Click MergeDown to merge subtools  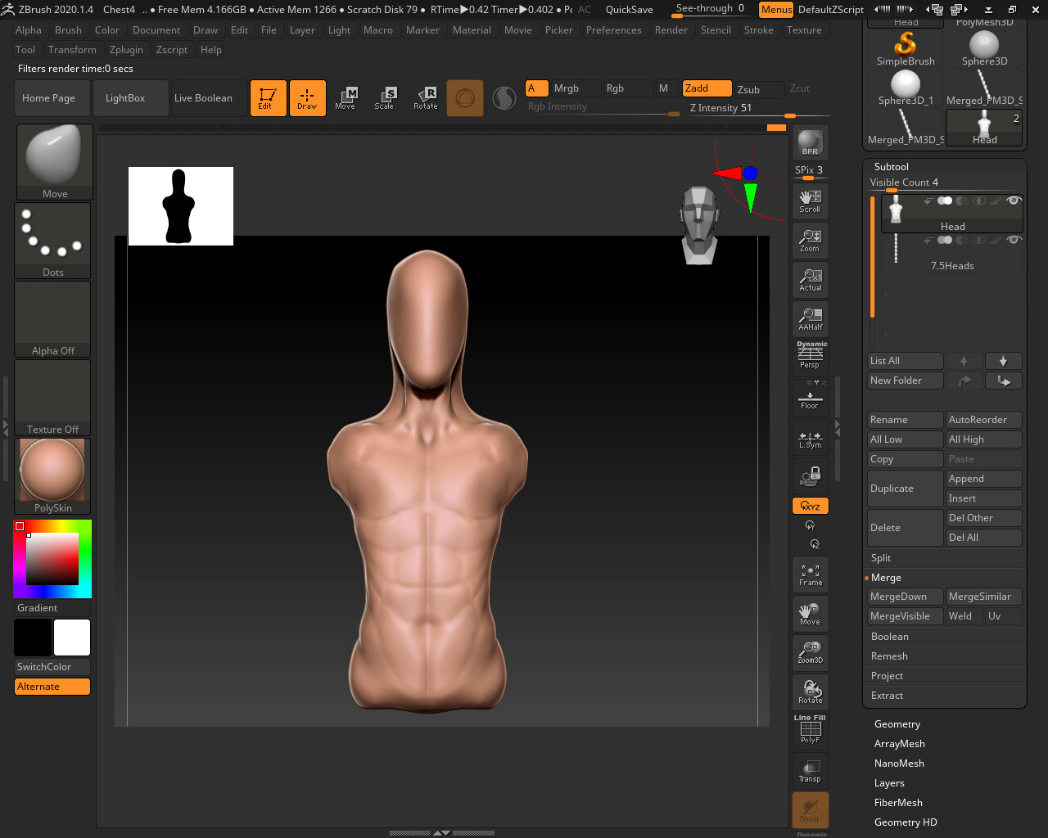click(x=904, y=596)
